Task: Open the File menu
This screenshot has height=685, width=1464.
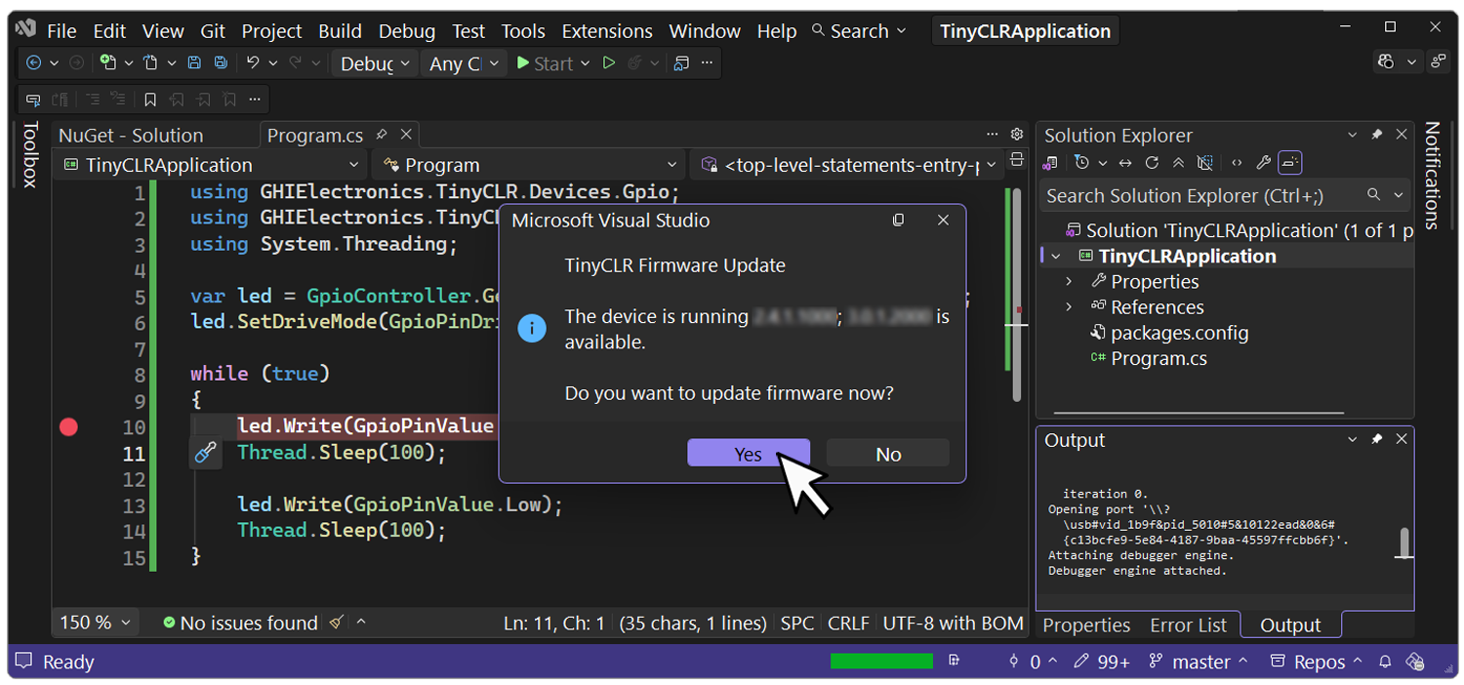Action: point(61,31)
